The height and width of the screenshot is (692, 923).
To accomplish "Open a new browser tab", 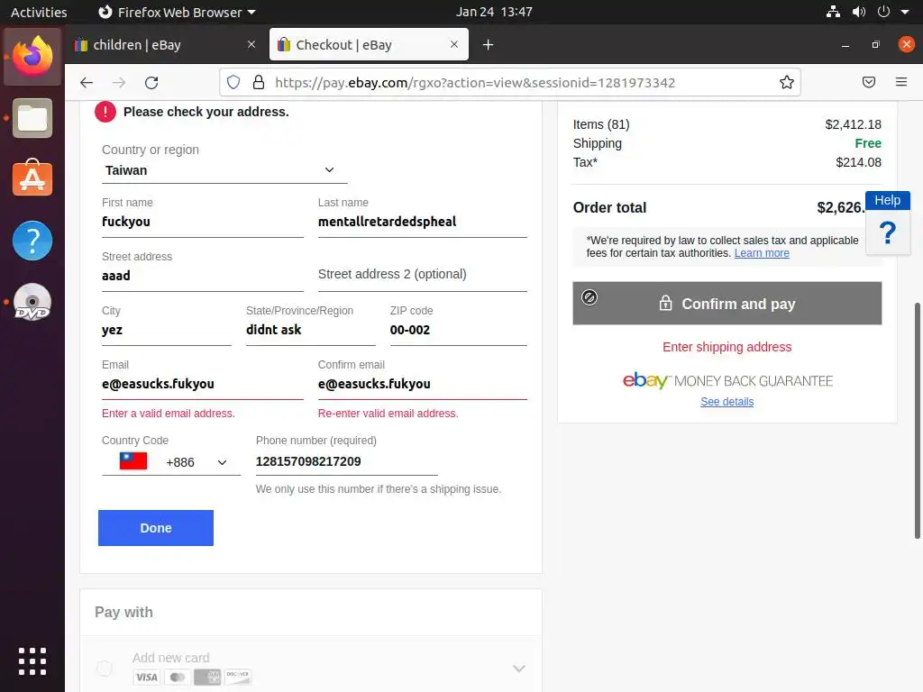I will point(488,45).
